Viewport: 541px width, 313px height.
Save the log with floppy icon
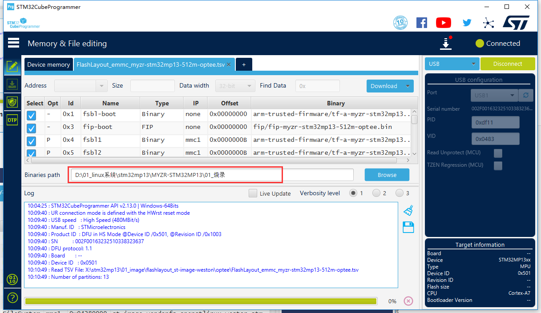pyautogui.click(x=408, y=227)
